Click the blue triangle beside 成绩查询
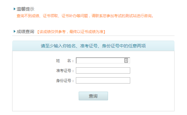The image size is (187, 115). pos(15,31)
